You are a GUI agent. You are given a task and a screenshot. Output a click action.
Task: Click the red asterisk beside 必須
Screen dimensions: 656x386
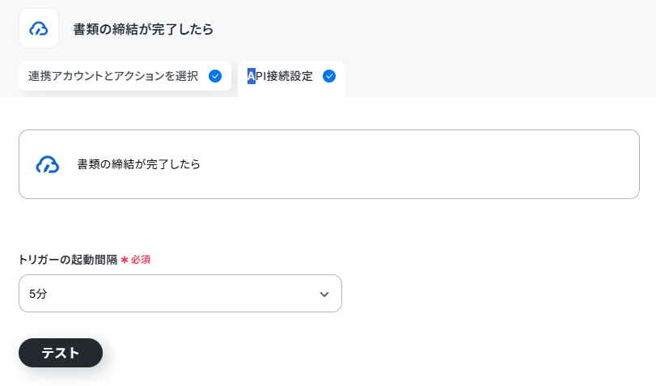point(125,260)
